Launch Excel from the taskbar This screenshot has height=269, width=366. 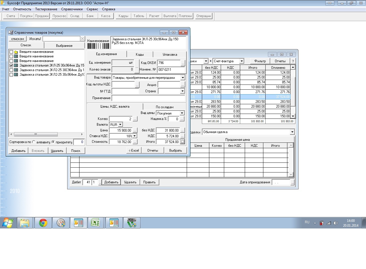(95, 223)
